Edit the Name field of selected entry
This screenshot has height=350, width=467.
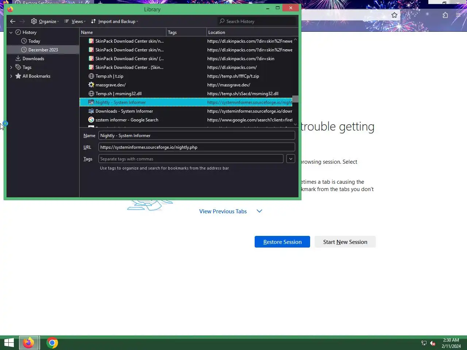coord(197,136)
